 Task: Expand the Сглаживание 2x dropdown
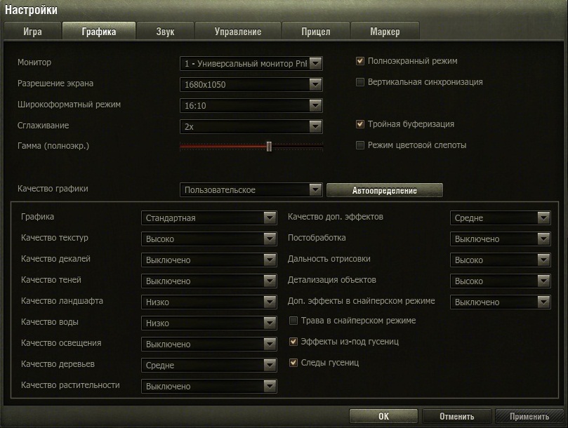pyautogui.click(x=251, y=127)
